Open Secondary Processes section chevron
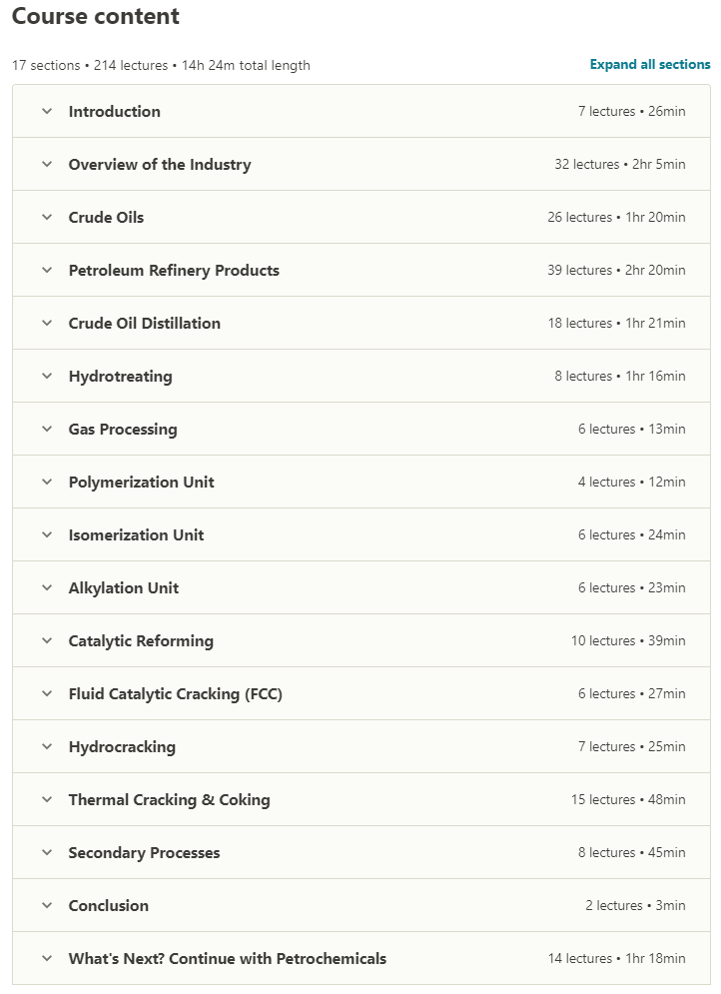The height and width of the screenshot is (994, 721). click(46, 853)
